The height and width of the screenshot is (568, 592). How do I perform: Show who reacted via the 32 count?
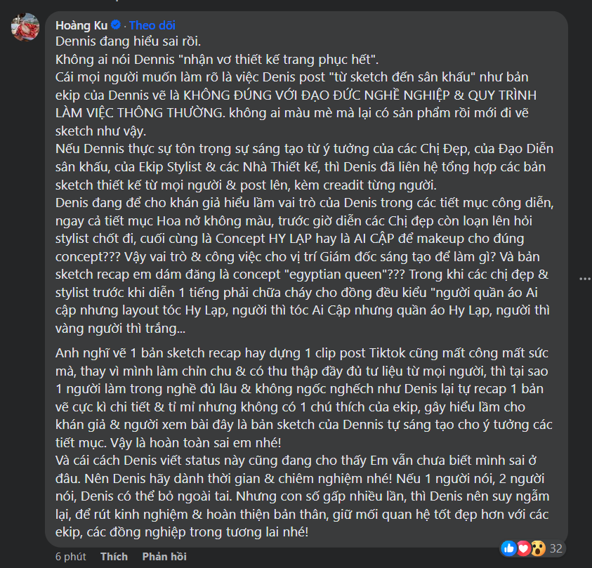coord(557,548)
